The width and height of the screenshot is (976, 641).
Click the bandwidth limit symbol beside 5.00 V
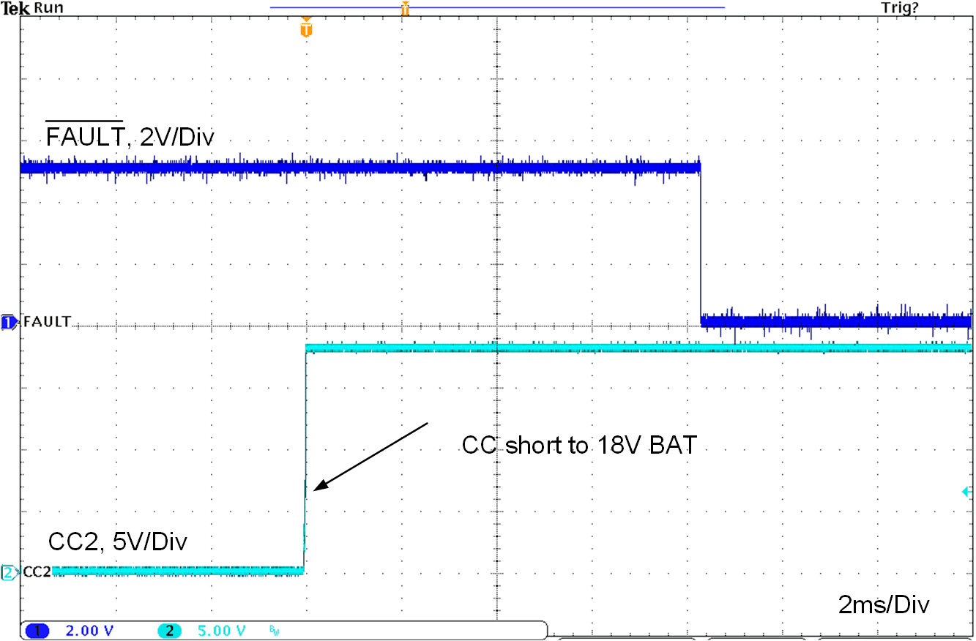[x=275, y=629]
